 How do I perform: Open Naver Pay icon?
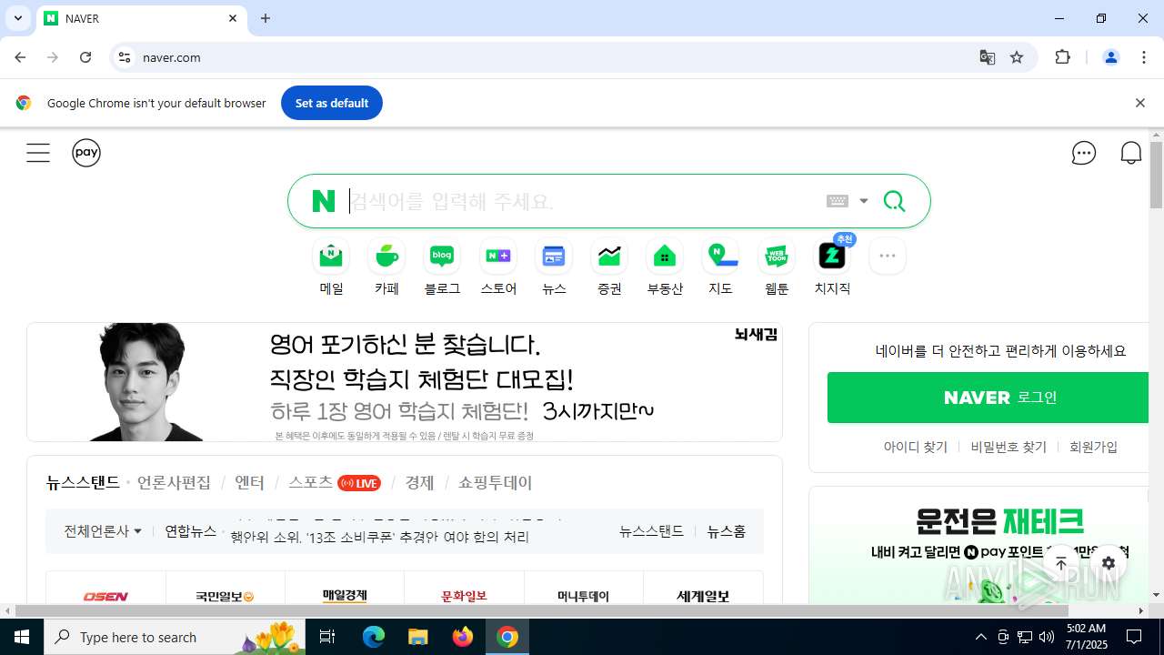coord(86,153)
